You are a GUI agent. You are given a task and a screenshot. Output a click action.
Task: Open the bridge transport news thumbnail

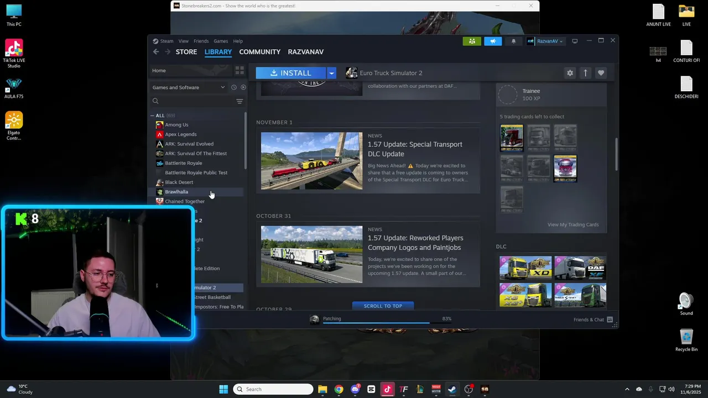(x=311, y=161)
